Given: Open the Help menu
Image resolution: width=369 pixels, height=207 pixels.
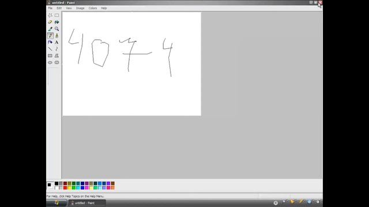Looking at the screenshot, I should [104, 8].
